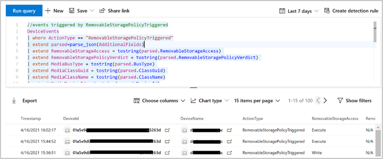Open DeviceName link in the 16:02:17 row
383x159 pixels.
pyautogui.click(x=229, y=130)
